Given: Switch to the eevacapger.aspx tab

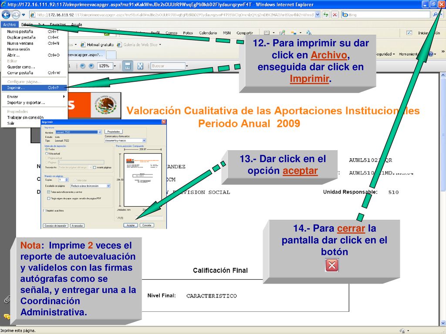Looking at the screenshot, I should point(86,54).
